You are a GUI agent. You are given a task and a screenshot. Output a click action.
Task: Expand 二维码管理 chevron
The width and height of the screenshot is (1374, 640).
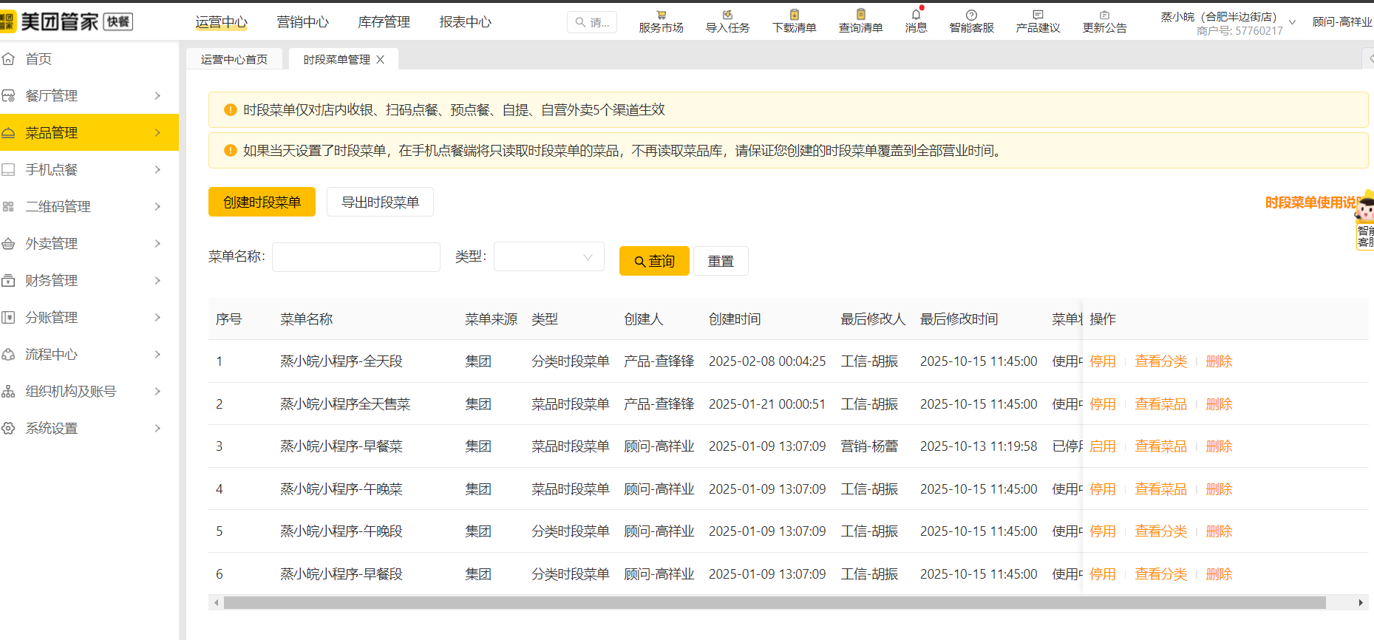[157, 206]
